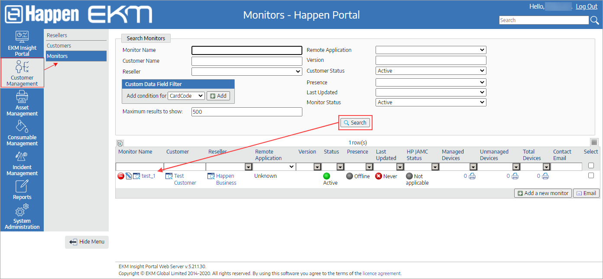Click into the Version search field
Screen dimensions: 603x279
[x=431, y=60]
